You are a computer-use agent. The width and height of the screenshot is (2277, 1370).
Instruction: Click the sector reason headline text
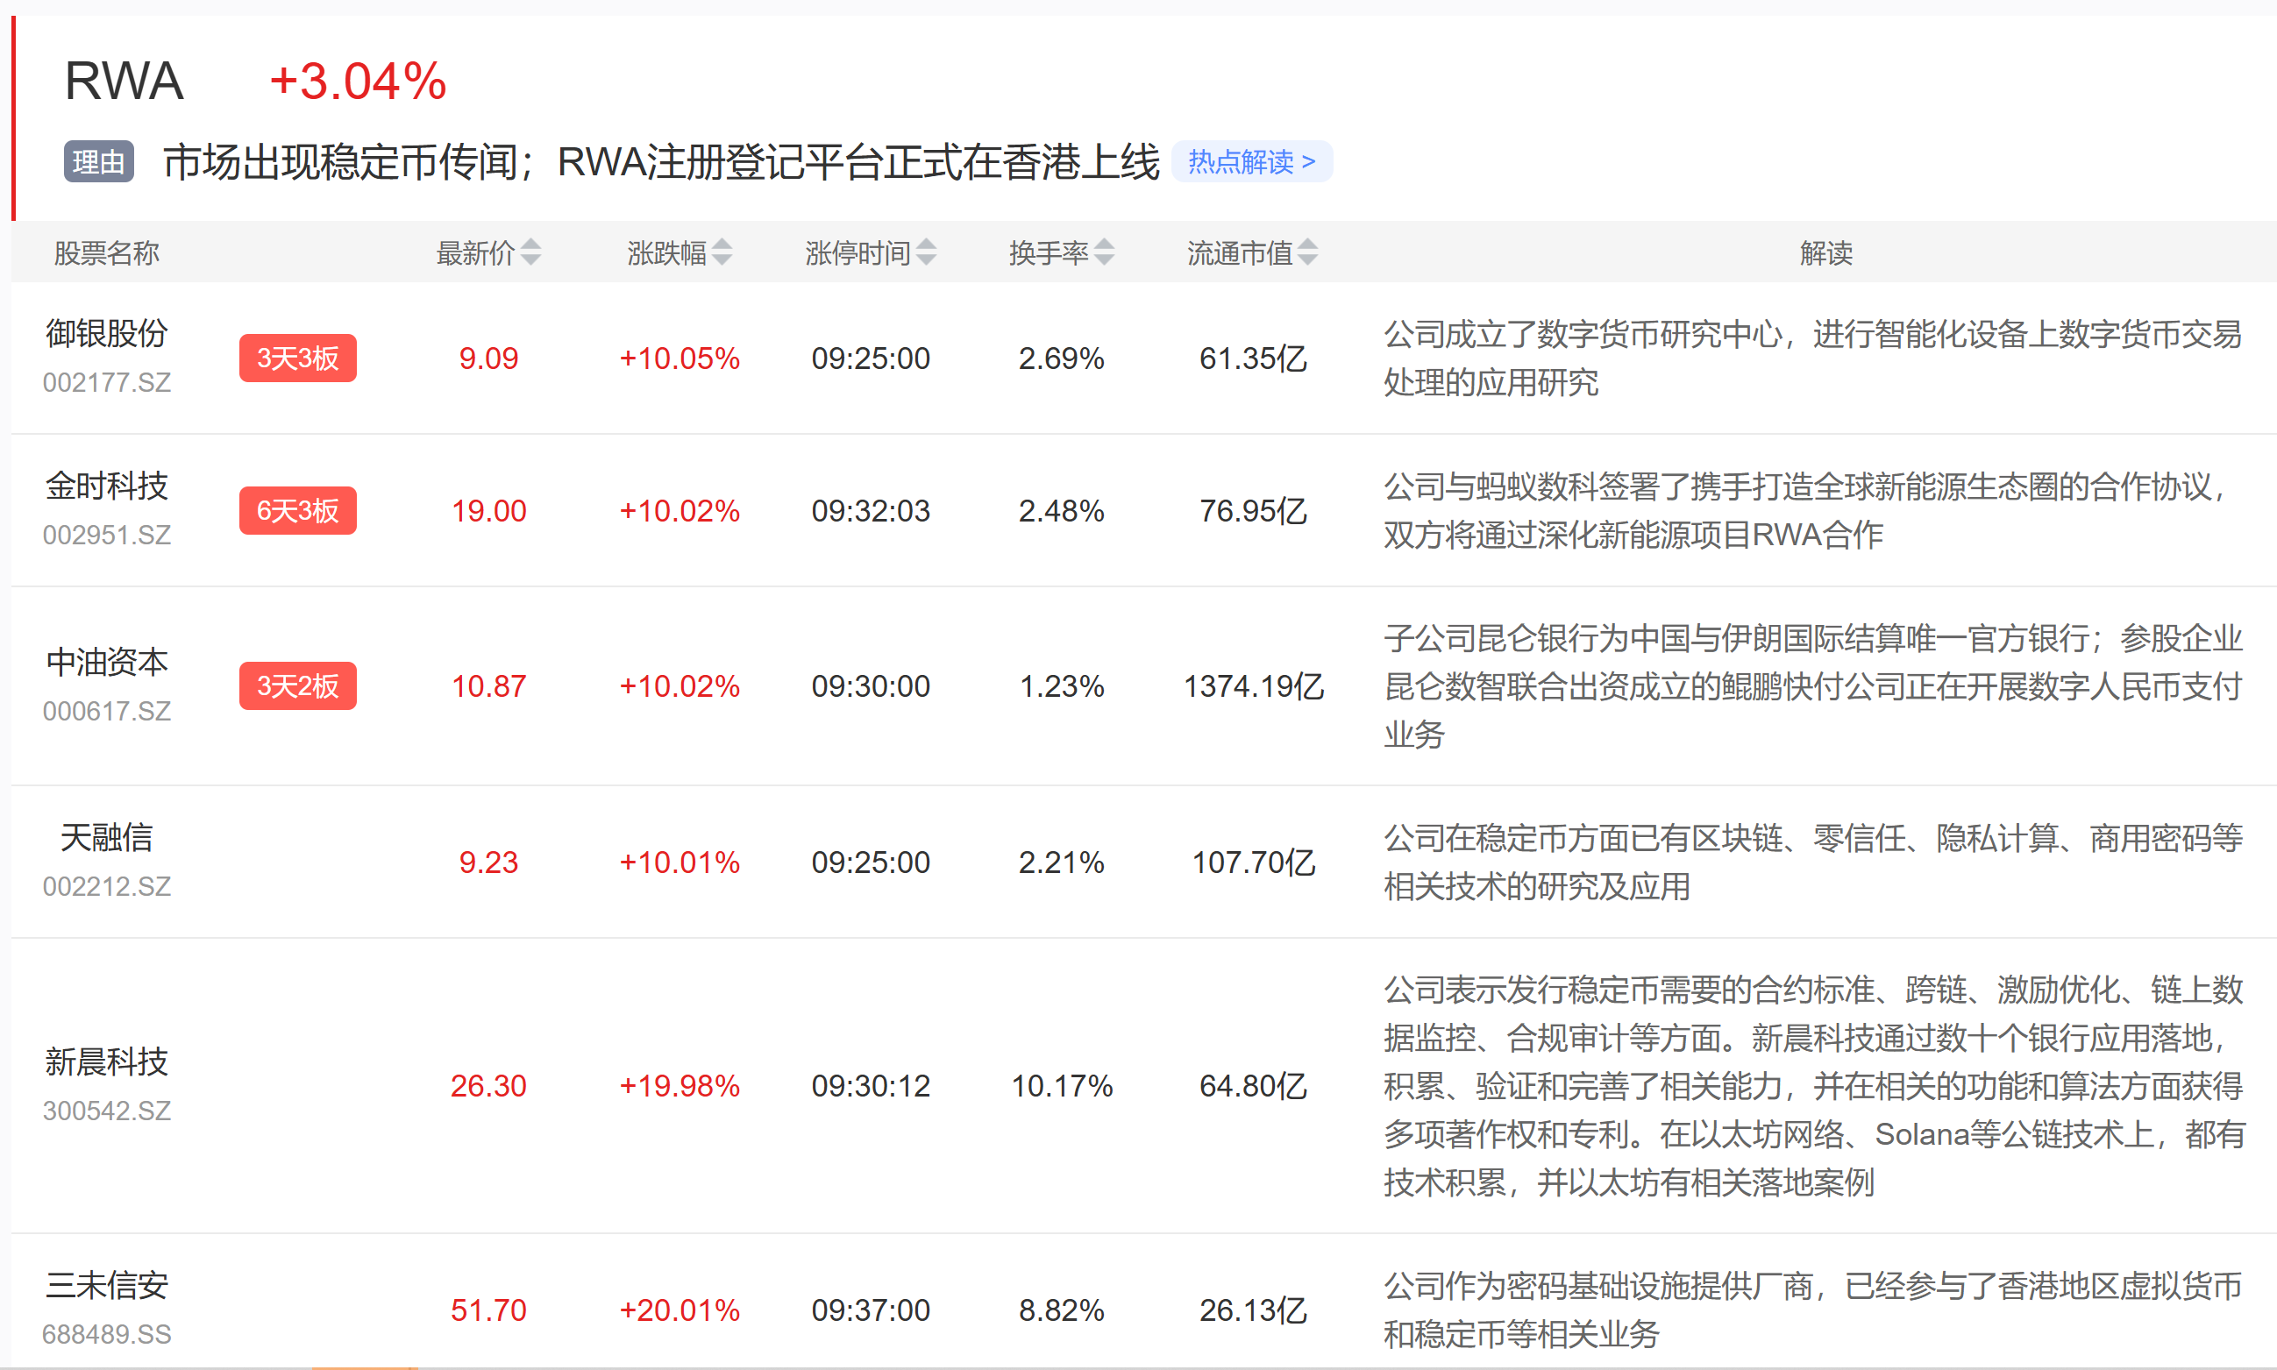click(x=660, y=161)
